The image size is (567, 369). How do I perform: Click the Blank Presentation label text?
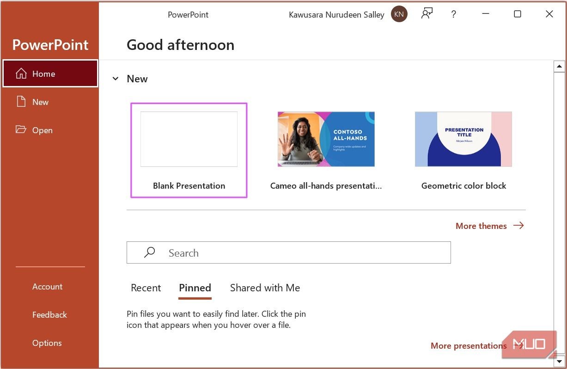(189, 186)
